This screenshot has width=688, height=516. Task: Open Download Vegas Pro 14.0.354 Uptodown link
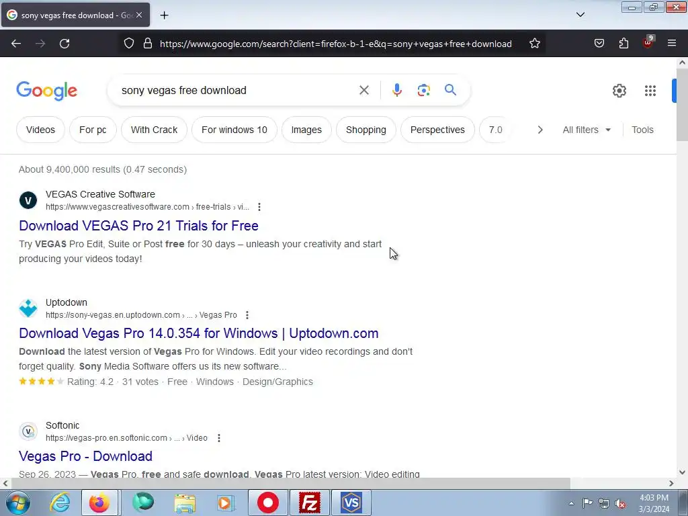199,333
